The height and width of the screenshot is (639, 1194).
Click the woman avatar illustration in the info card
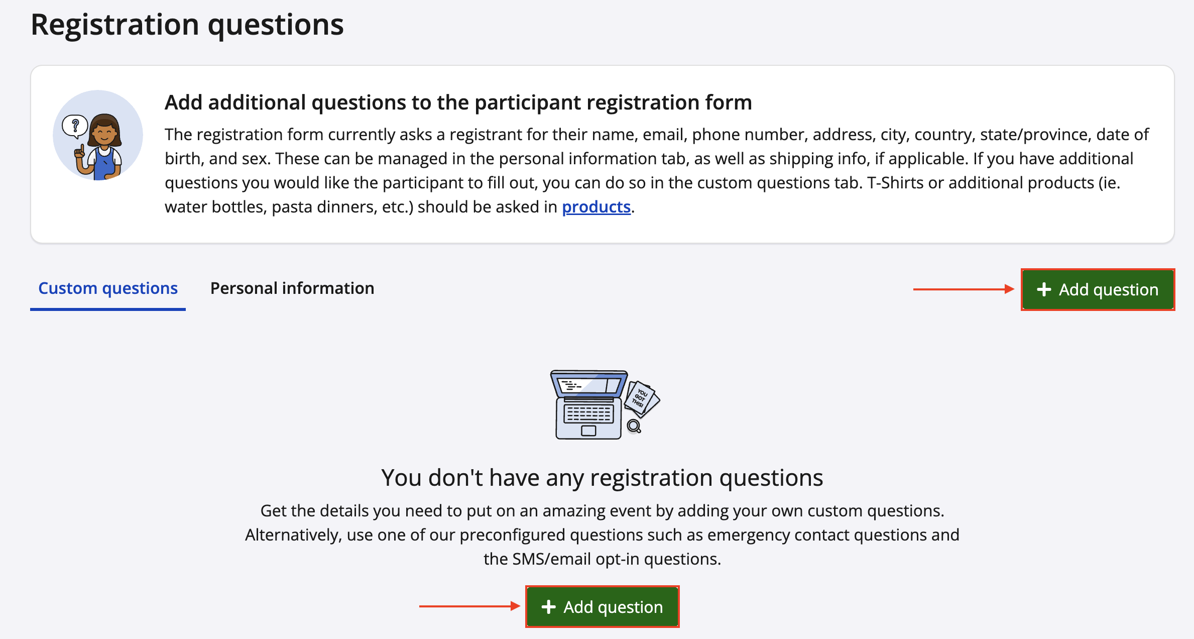[x=104, y=146]
